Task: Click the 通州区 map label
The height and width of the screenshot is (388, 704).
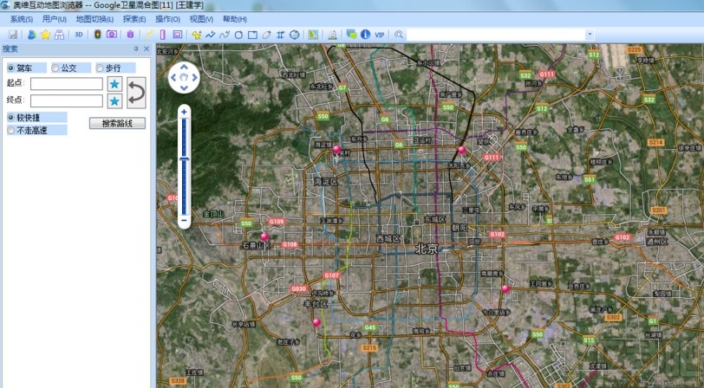Action: [x=657, y=242]
